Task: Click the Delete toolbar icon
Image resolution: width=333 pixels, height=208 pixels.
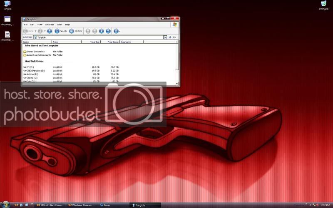Action: tap(102, 31)
